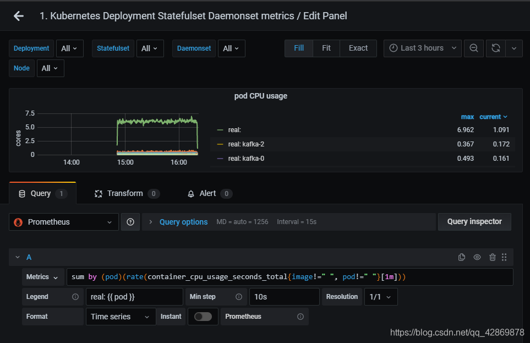
Task: Open the Statefulset All dropdown
Action: click(x=150, y=48)
